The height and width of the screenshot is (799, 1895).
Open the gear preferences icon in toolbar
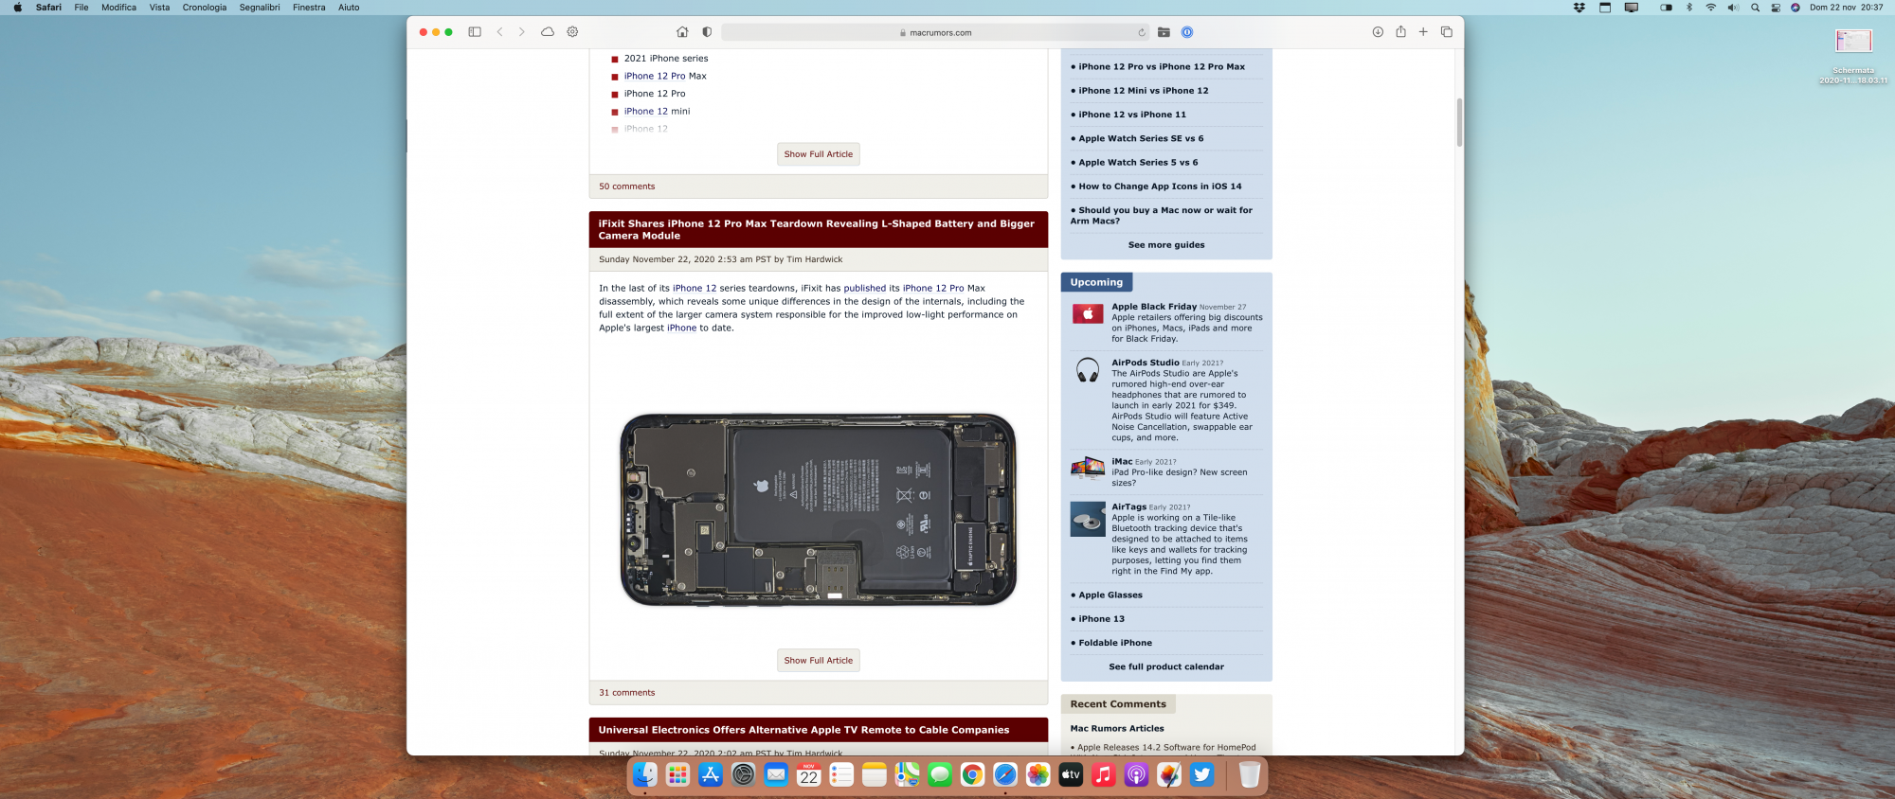[572, 32]
